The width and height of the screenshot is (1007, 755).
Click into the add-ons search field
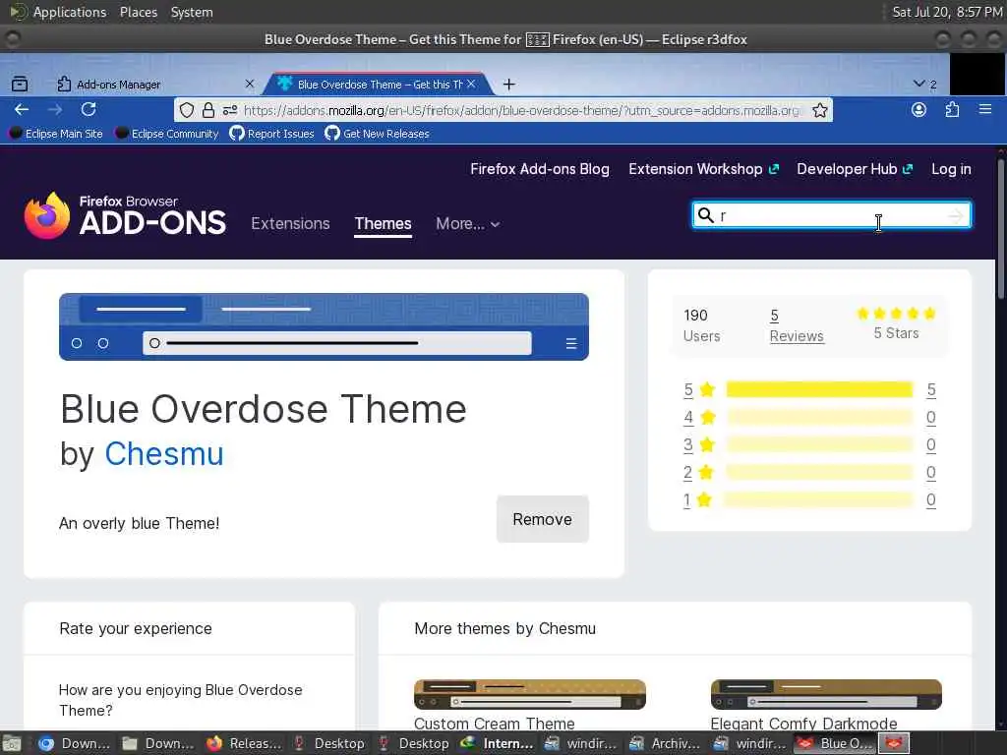point(832,215)
